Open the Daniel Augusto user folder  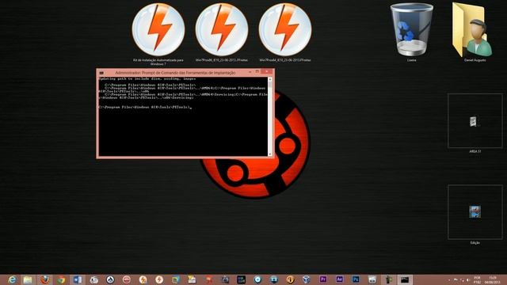[x=475, y=32]
